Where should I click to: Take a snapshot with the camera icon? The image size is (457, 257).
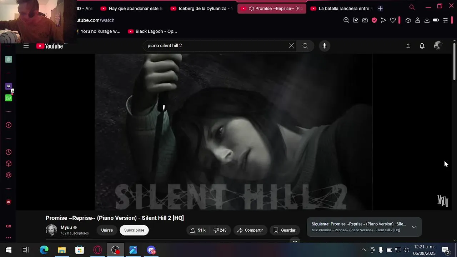365,20
